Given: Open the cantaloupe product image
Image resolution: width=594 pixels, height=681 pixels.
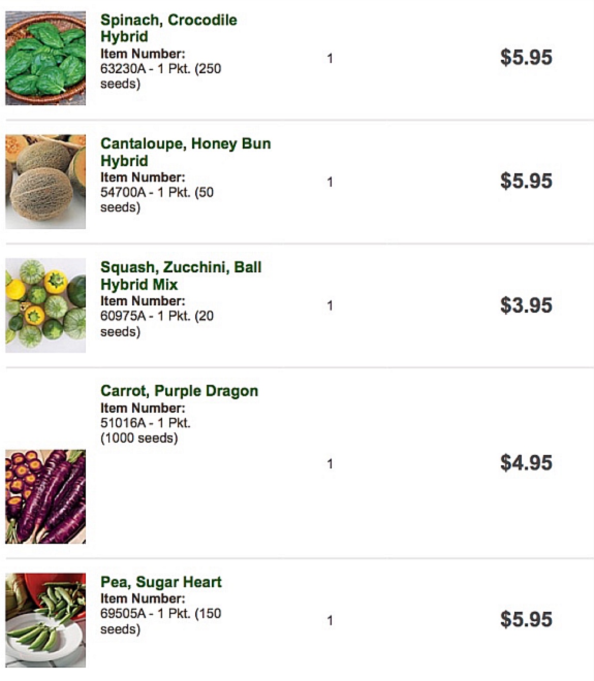Looking at the screenshot, I should coord(45,182).
